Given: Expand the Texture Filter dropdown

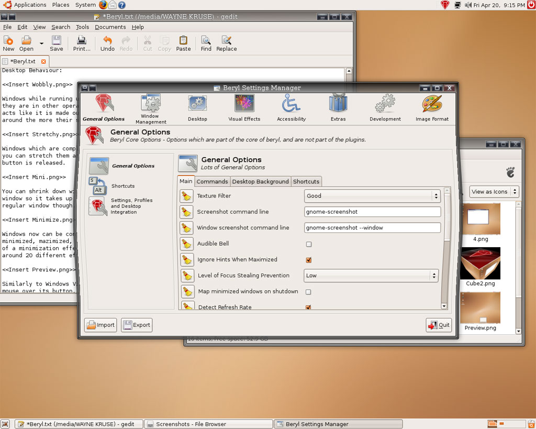Looking at the screenshot, I should (x=372, y=196).
